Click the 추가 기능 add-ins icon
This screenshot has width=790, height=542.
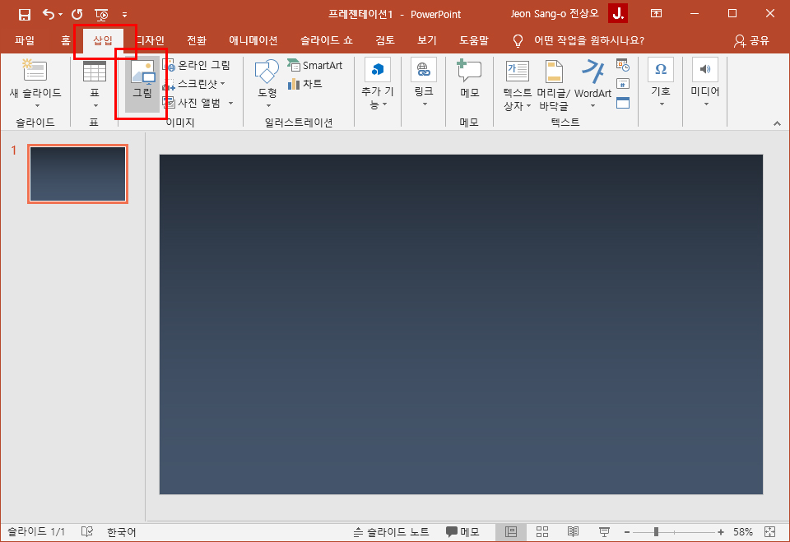[x=378, y=70]
